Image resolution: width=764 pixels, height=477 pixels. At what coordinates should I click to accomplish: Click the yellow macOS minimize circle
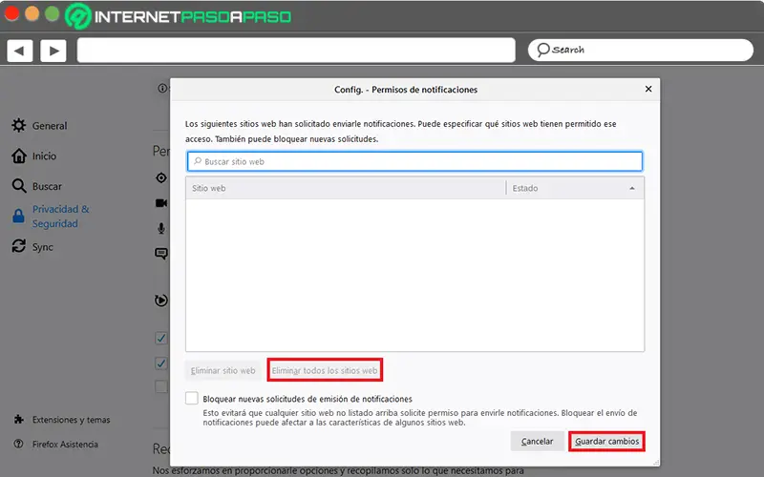coord(32,13)
